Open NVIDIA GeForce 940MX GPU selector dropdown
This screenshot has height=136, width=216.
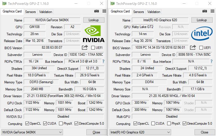click(x=32, y=132)
